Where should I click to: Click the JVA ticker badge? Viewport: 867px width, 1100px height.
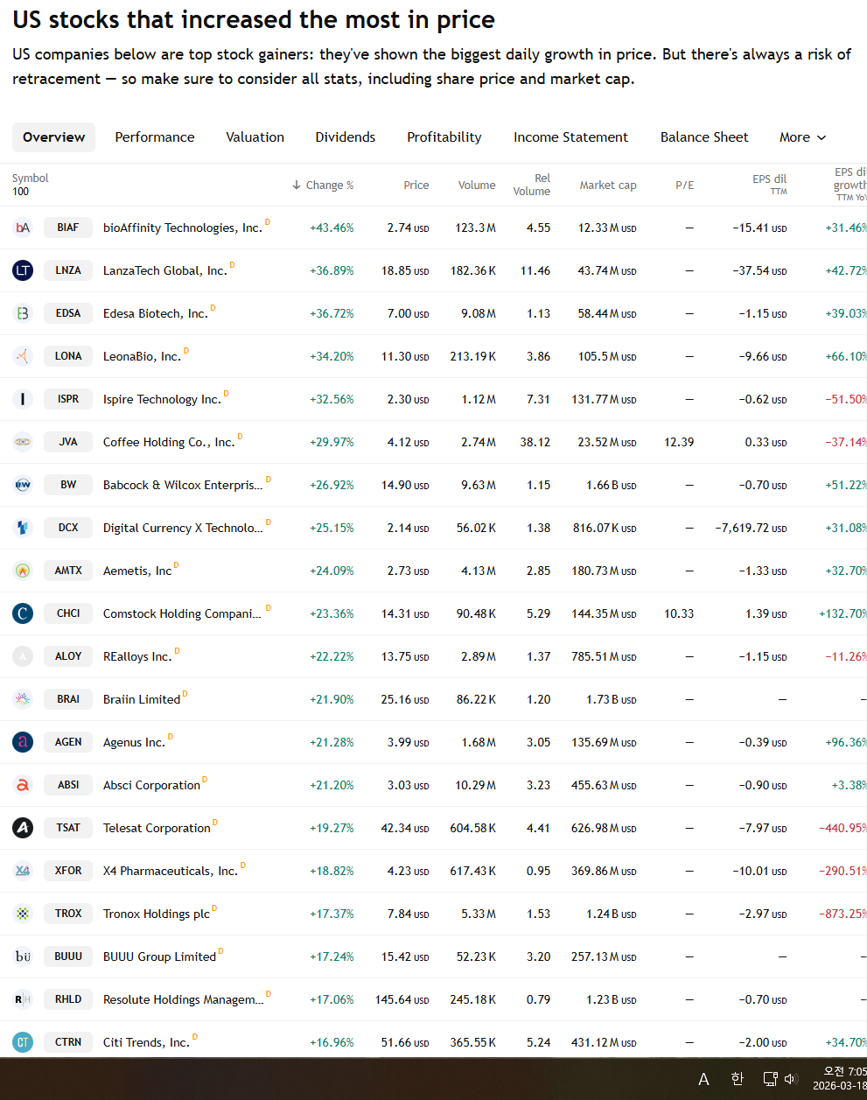point(68,442)
